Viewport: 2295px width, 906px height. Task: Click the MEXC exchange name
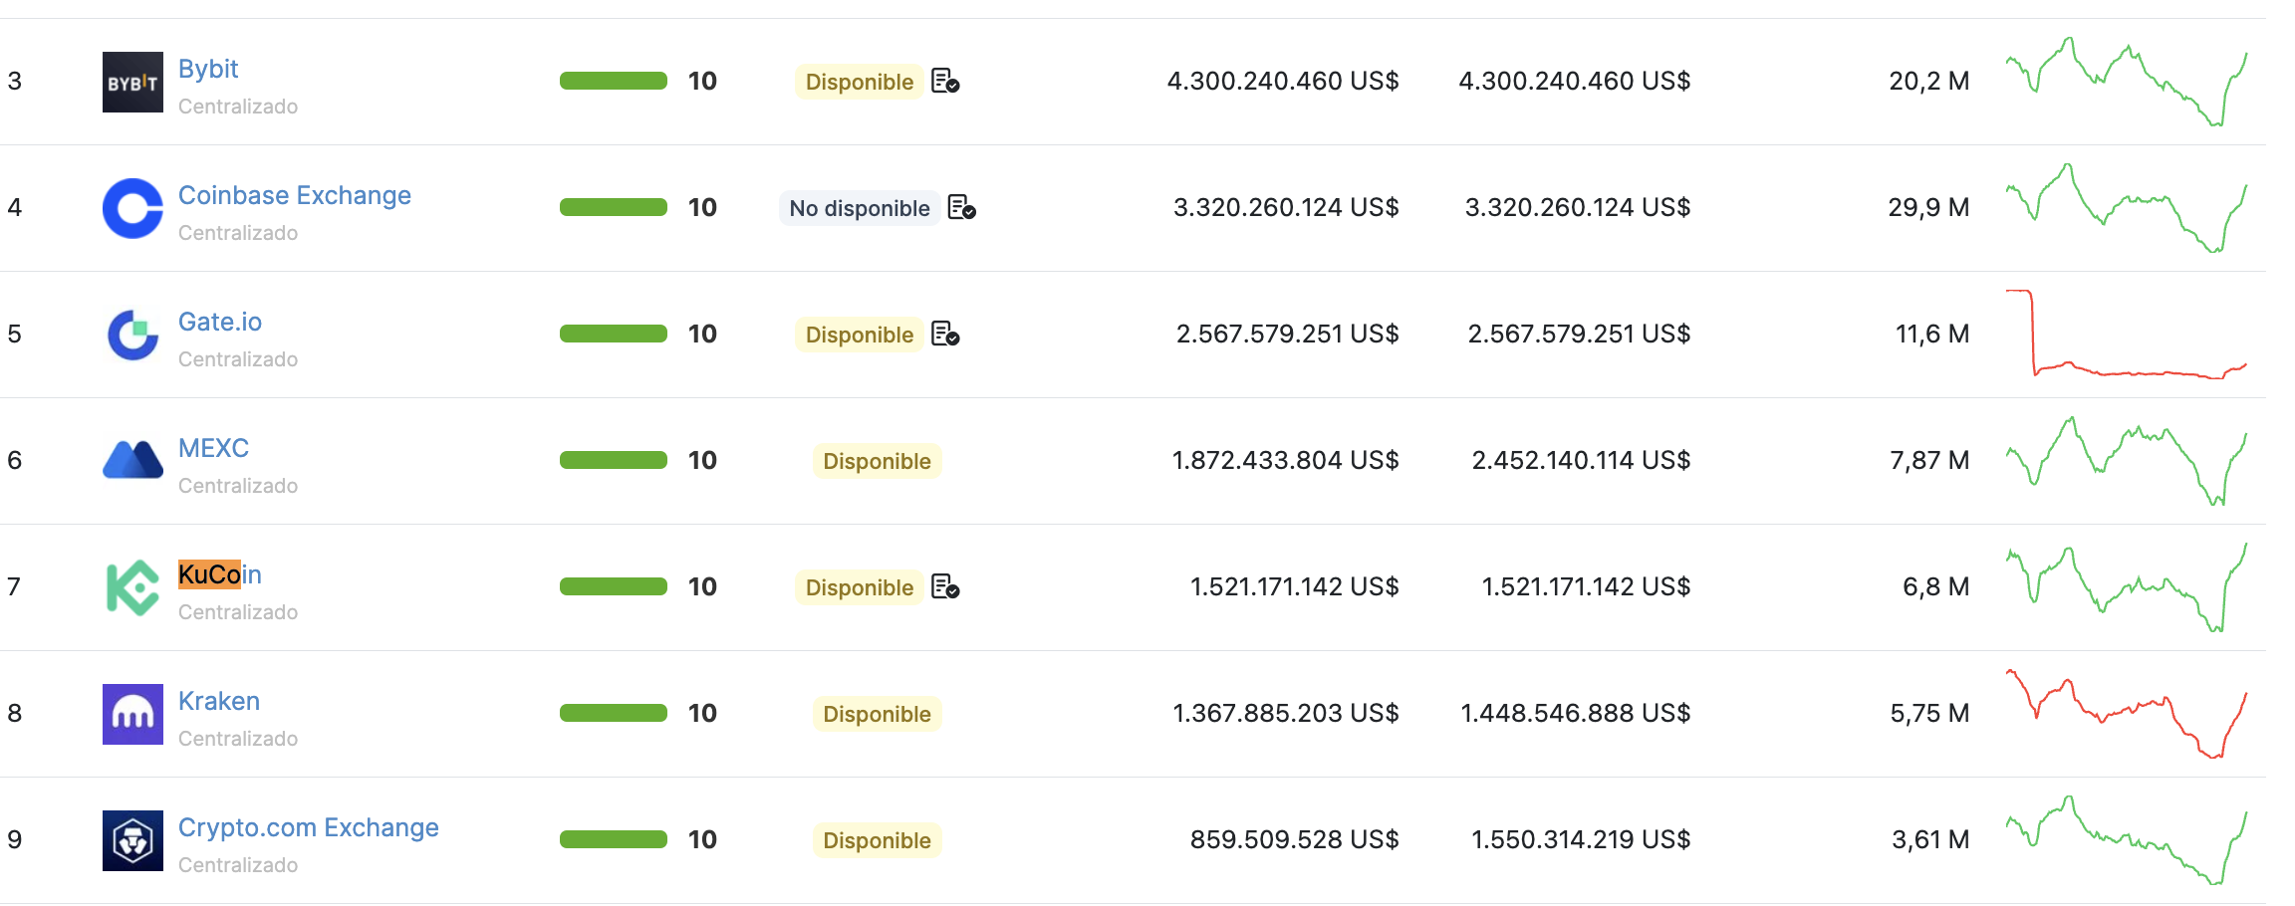213,448
